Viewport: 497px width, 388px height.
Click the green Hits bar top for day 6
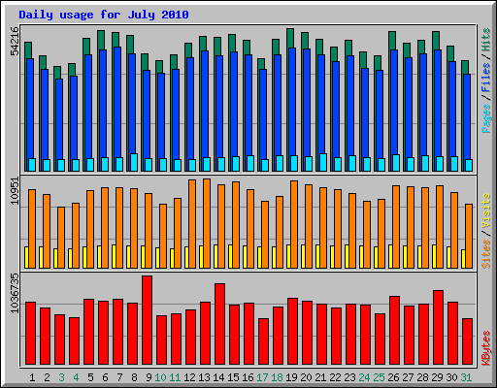tap(101, 40)
